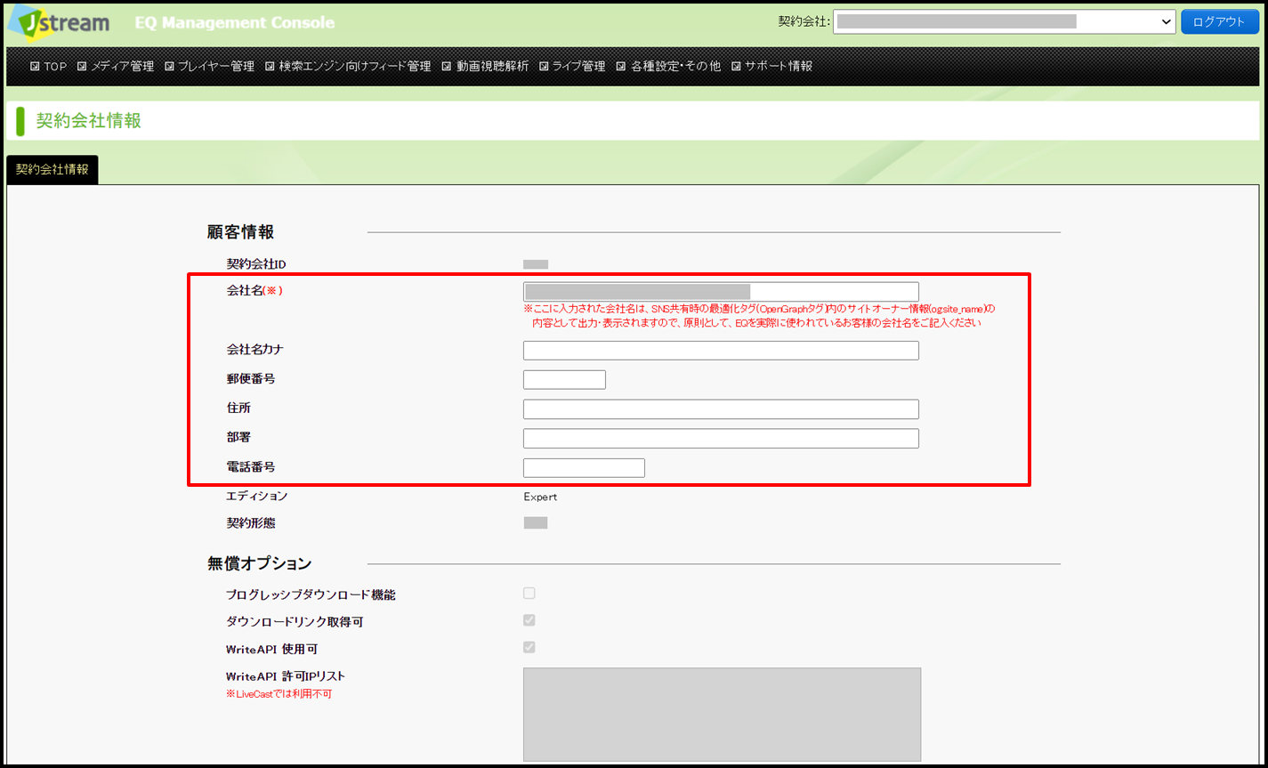Click the 郵便番号 input box

point(564,380)
